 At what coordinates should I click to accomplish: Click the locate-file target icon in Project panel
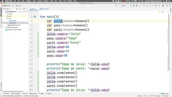[17, 9]
